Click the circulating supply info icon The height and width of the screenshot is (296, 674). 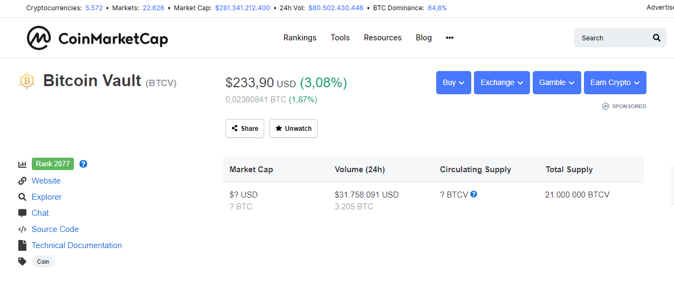473,194
